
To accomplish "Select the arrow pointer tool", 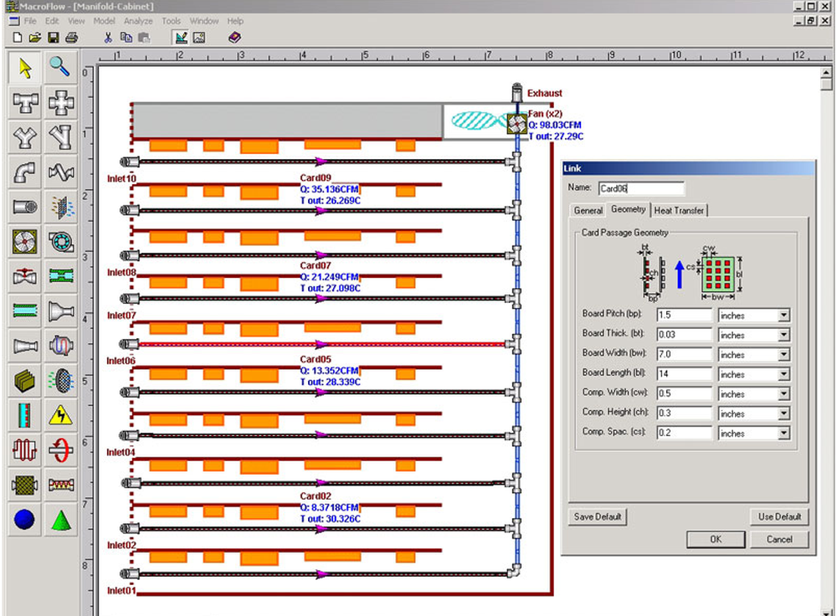I will click(x=24, y=68).
